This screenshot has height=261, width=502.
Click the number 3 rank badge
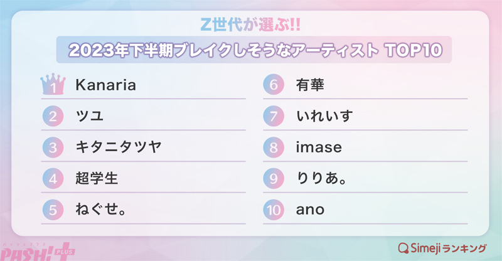(54, 147)
